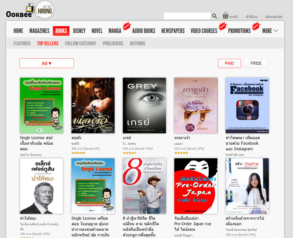Click the ภรรยาเจ้า book title link
Viewport: 293px width, 238px height.
click(x=182, y=138)
